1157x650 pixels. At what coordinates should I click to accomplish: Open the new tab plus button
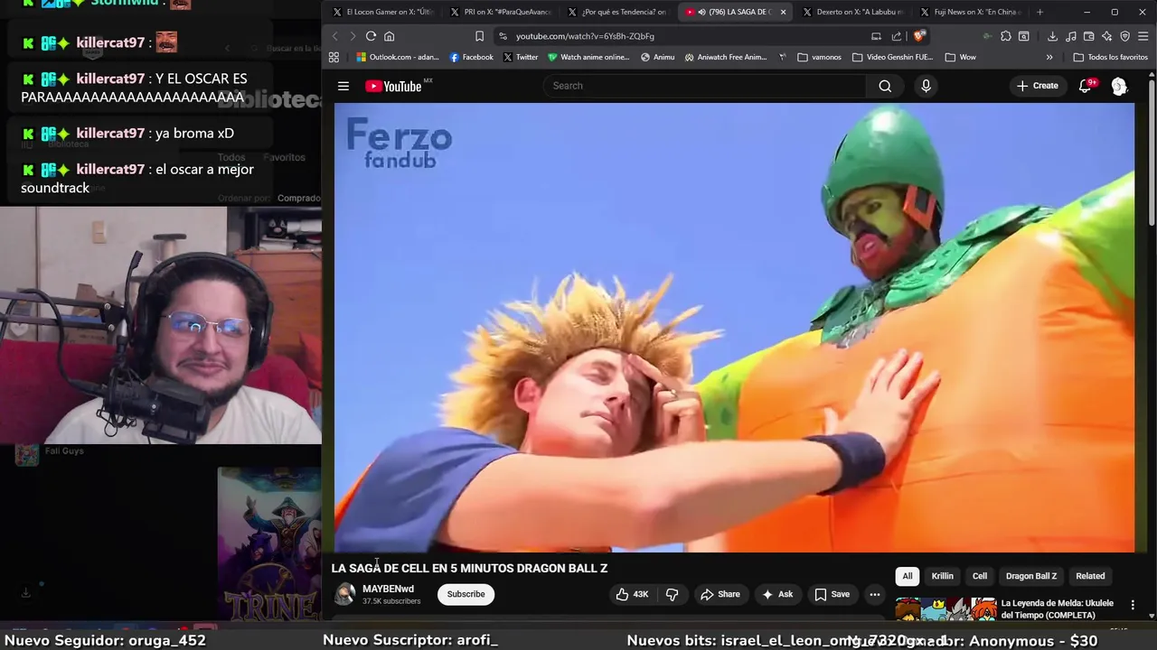pyautogui.click(x=1039, y=12)
